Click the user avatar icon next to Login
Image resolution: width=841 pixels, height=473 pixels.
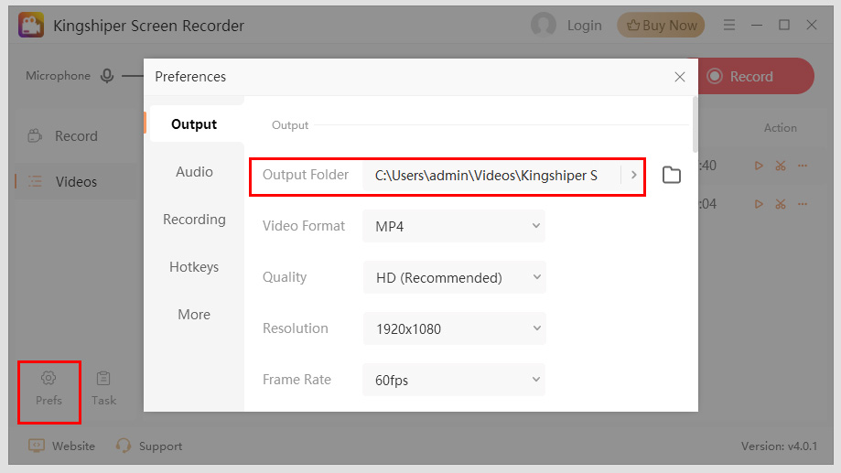544,25
